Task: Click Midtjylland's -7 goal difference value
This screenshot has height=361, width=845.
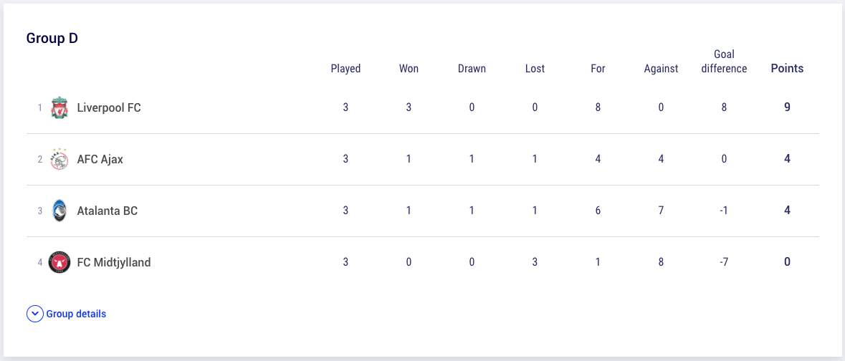Action: (x=724, y=262)
